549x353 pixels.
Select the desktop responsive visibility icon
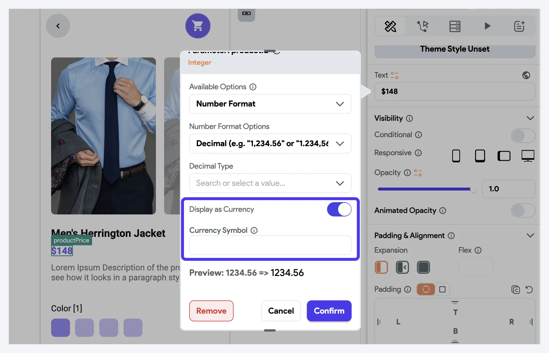pyautogui.click(x=528, y=156)
